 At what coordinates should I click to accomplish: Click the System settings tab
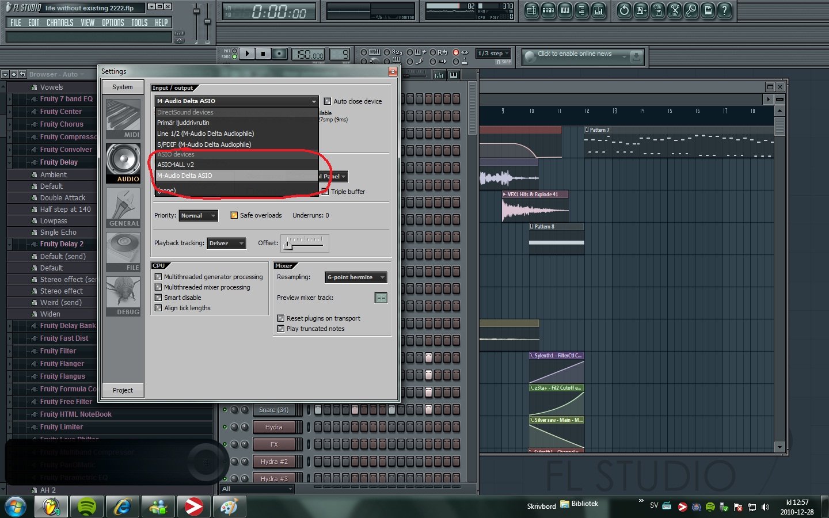123,87
